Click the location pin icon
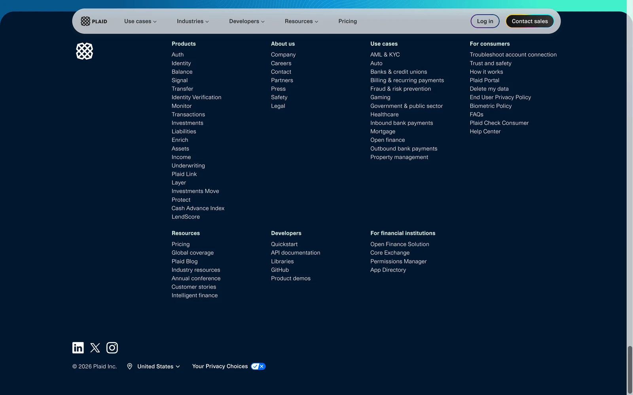This screenshot has height=395, width=633. pos(129,367)
